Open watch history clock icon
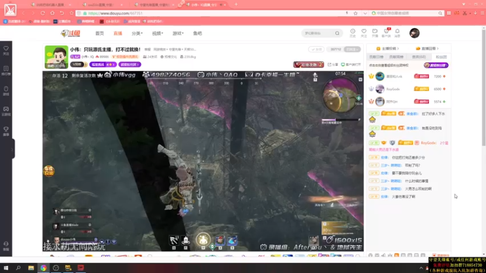Image resolution: width=486 pixels, height=273 pixels. pos(353,33)
